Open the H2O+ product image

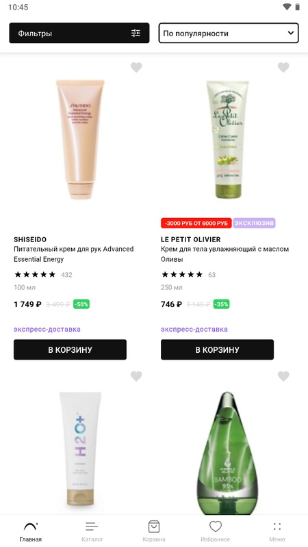(x=80, y=449)
